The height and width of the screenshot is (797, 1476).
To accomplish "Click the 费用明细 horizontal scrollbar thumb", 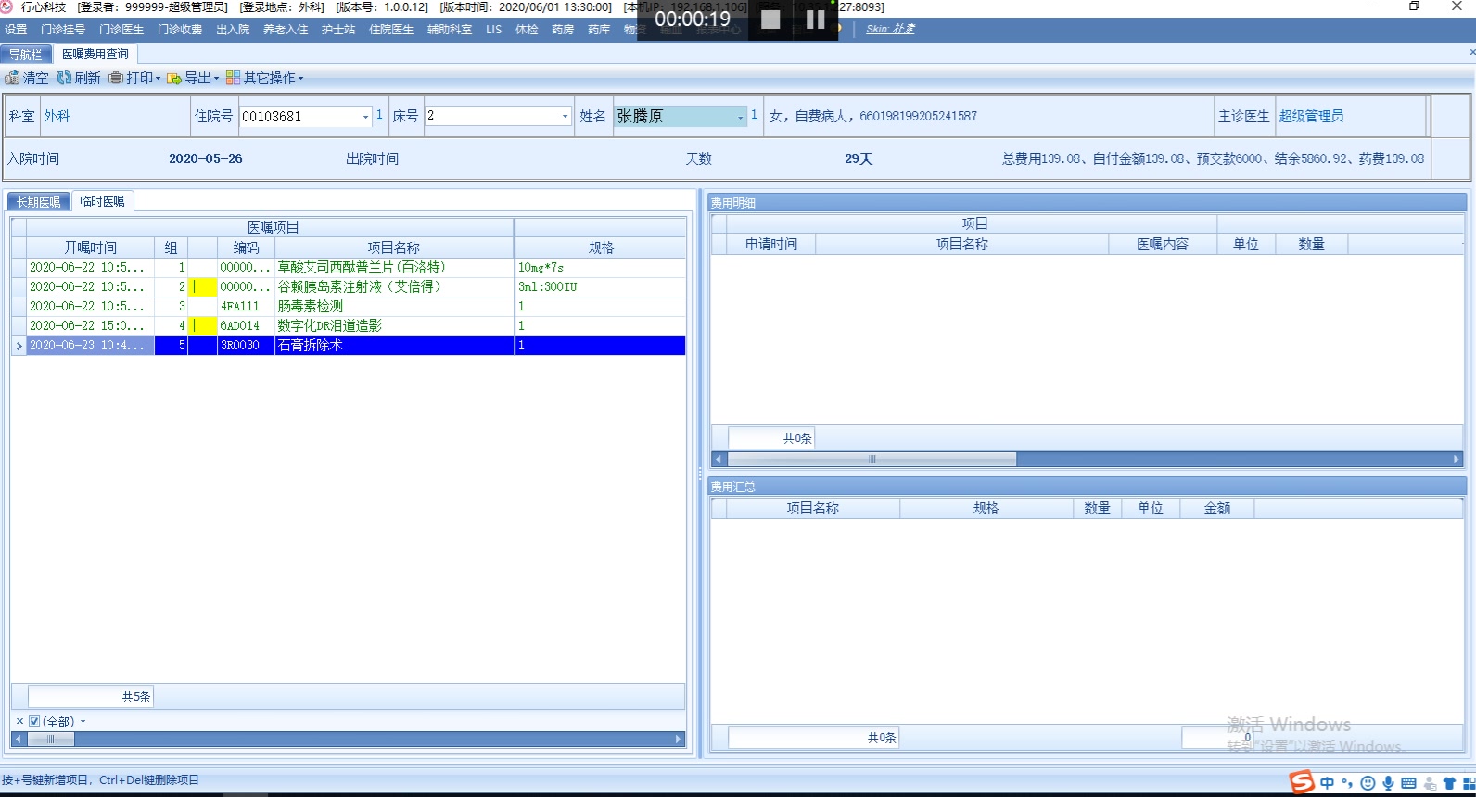I will pyautogui.click(x=872, y=459).
